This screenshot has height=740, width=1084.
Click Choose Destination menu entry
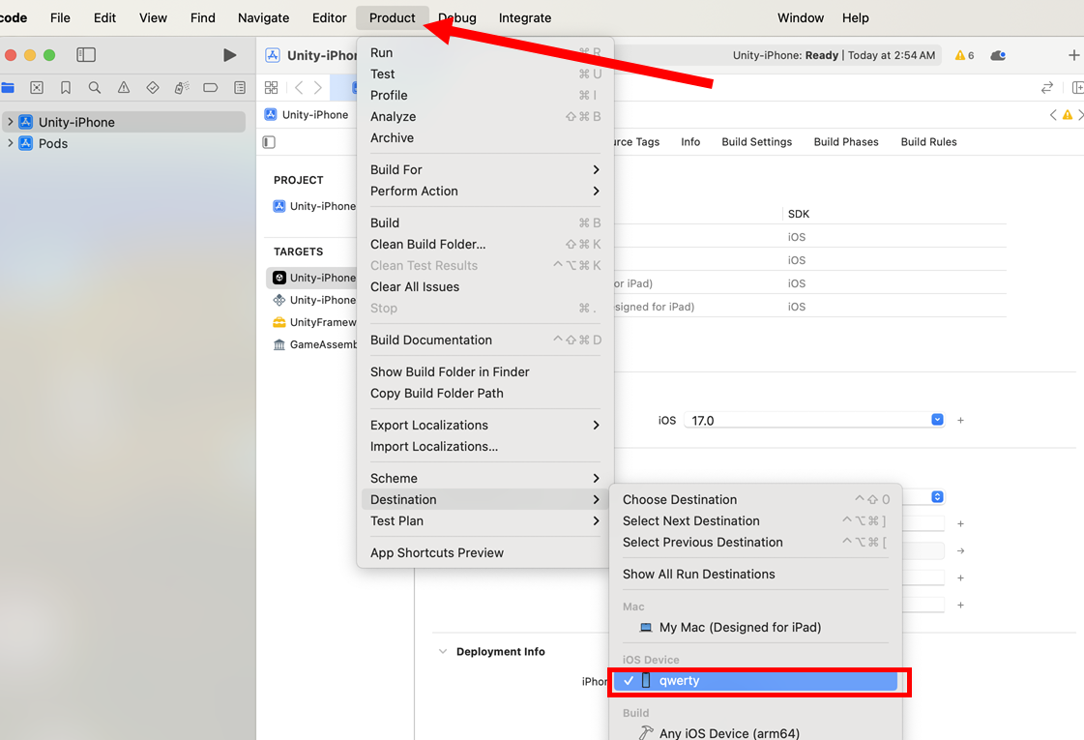point(756,499)
